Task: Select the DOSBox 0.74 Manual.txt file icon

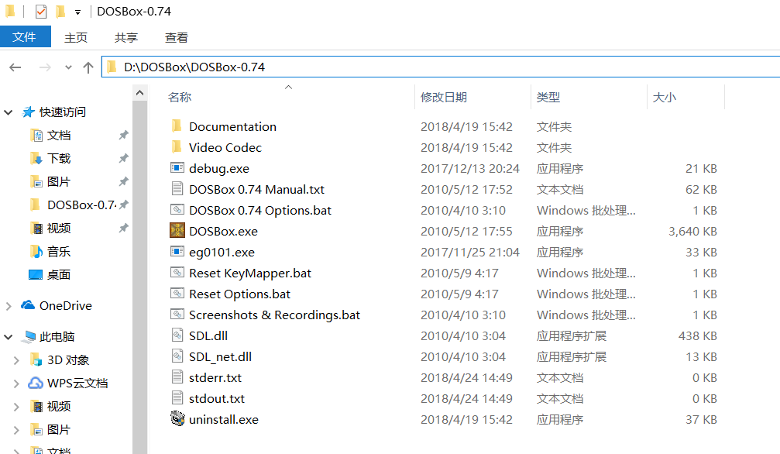Action: [177, 189]
